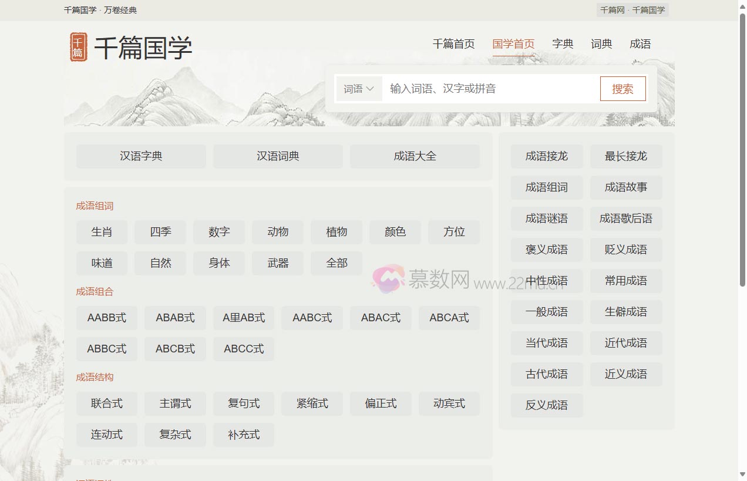Select 褒义成语 from the sidebar
The width and height of the screenshot is (747, 481).
tap(546, 250)
